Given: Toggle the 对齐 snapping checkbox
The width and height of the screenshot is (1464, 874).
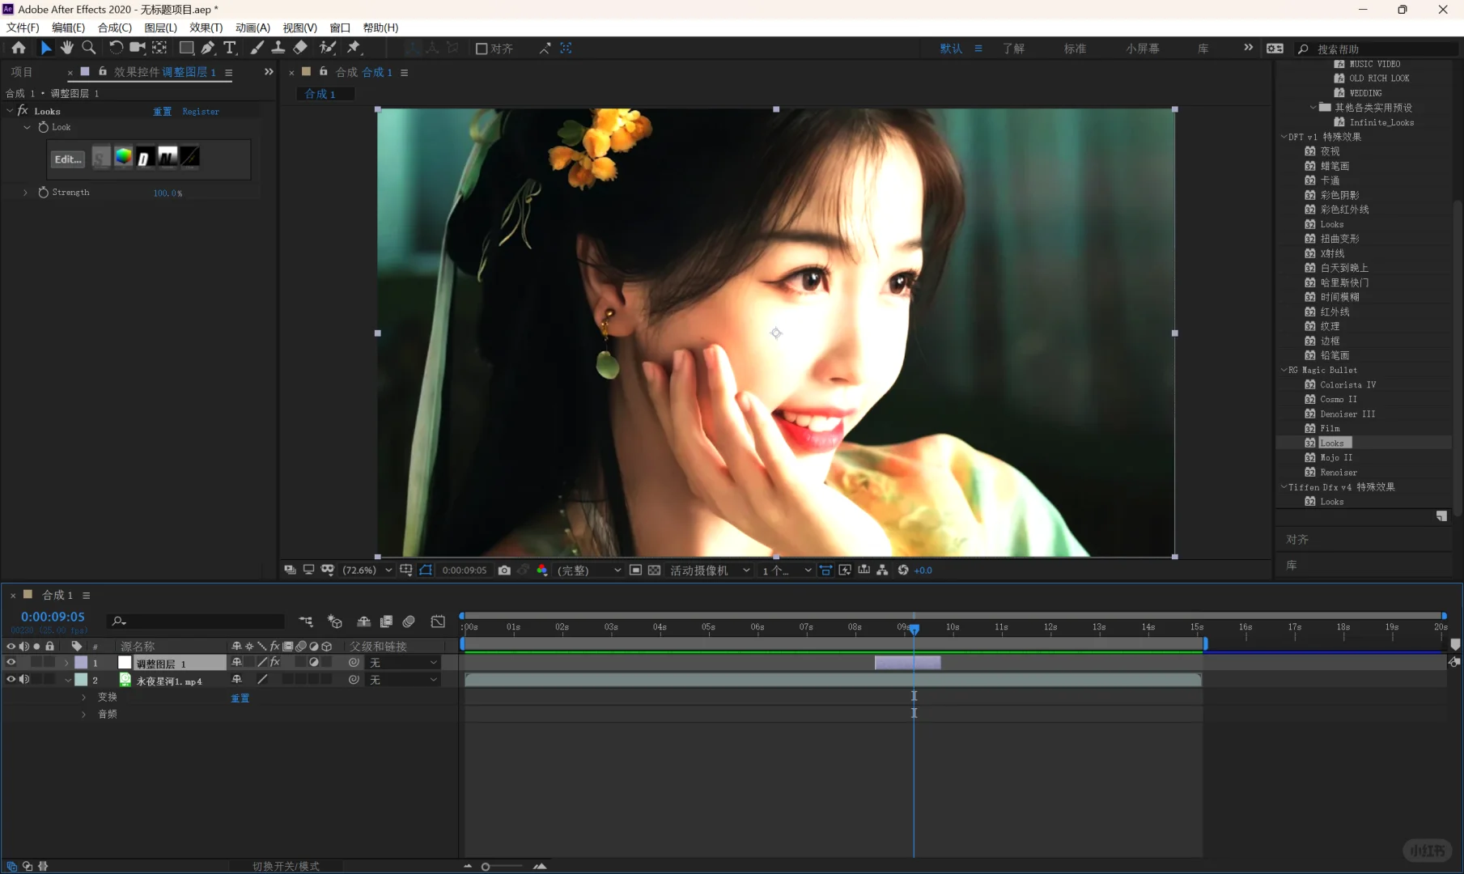Looking at the screenshot, I should click(482, 49).
